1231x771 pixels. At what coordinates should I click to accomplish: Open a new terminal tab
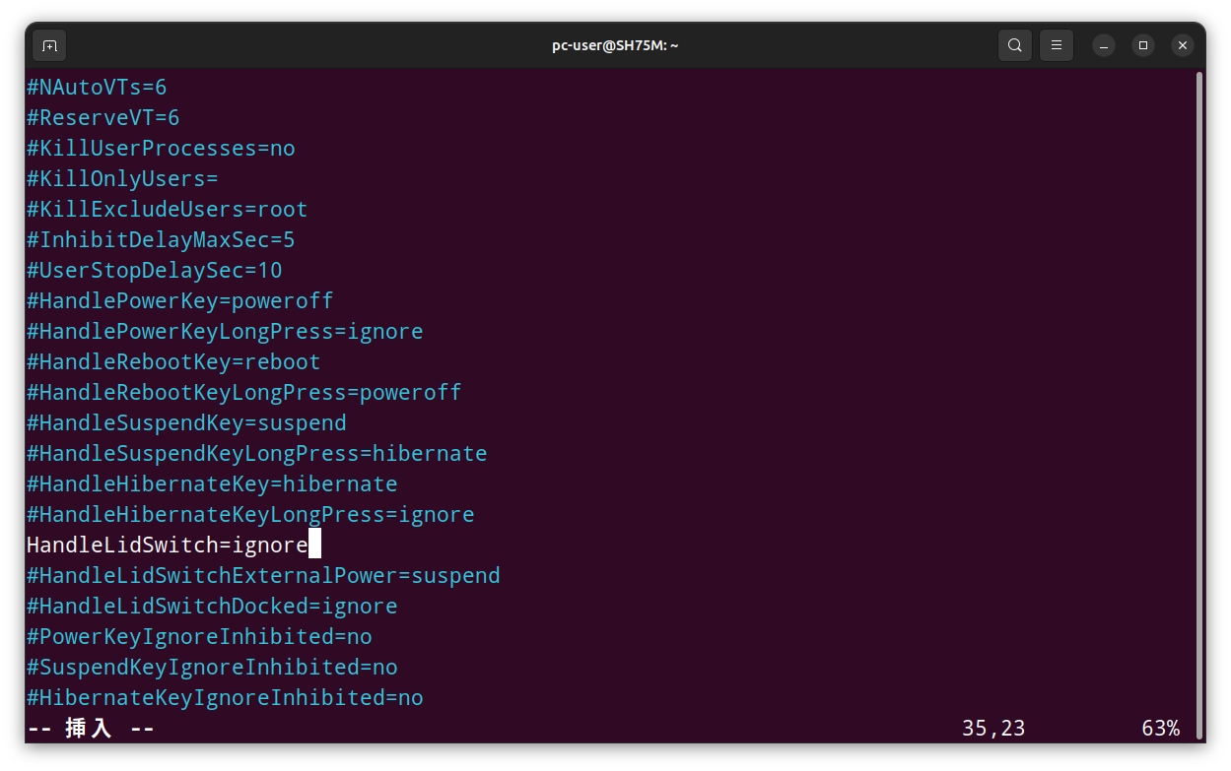49,45
